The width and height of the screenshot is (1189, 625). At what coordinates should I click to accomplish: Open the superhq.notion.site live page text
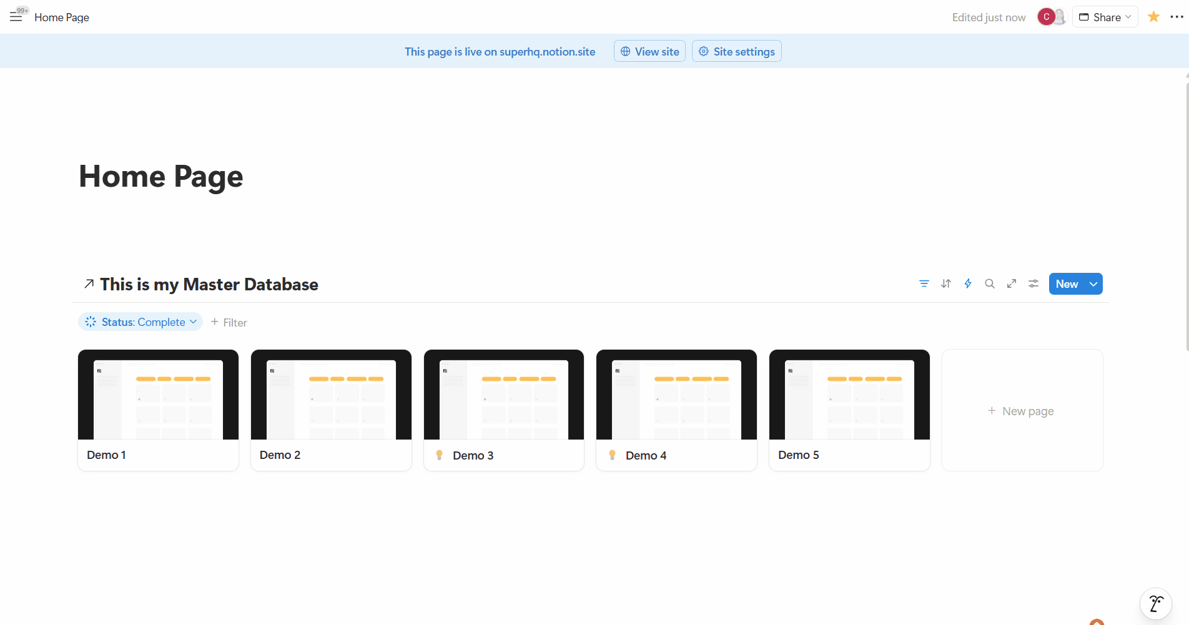tap(500, 52)
